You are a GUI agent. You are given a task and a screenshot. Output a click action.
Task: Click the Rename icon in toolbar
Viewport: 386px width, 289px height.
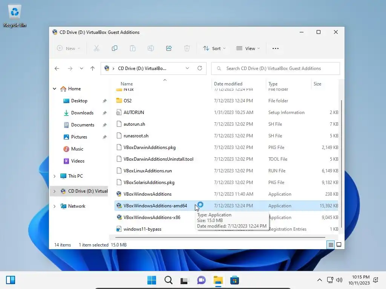[151, 49]
